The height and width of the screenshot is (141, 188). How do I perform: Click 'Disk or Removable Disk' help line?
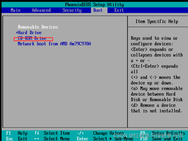click(157, 100)
